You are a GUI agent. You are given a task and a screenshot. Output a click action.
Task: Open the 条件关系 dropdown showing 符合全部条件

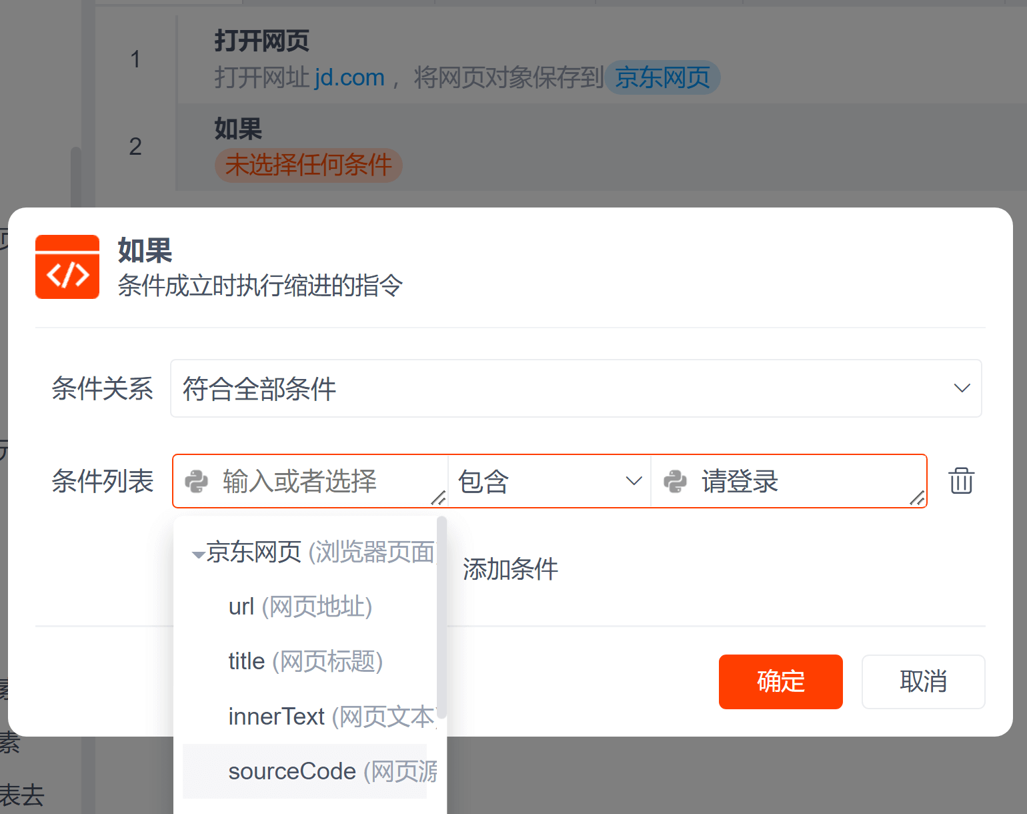576,388
